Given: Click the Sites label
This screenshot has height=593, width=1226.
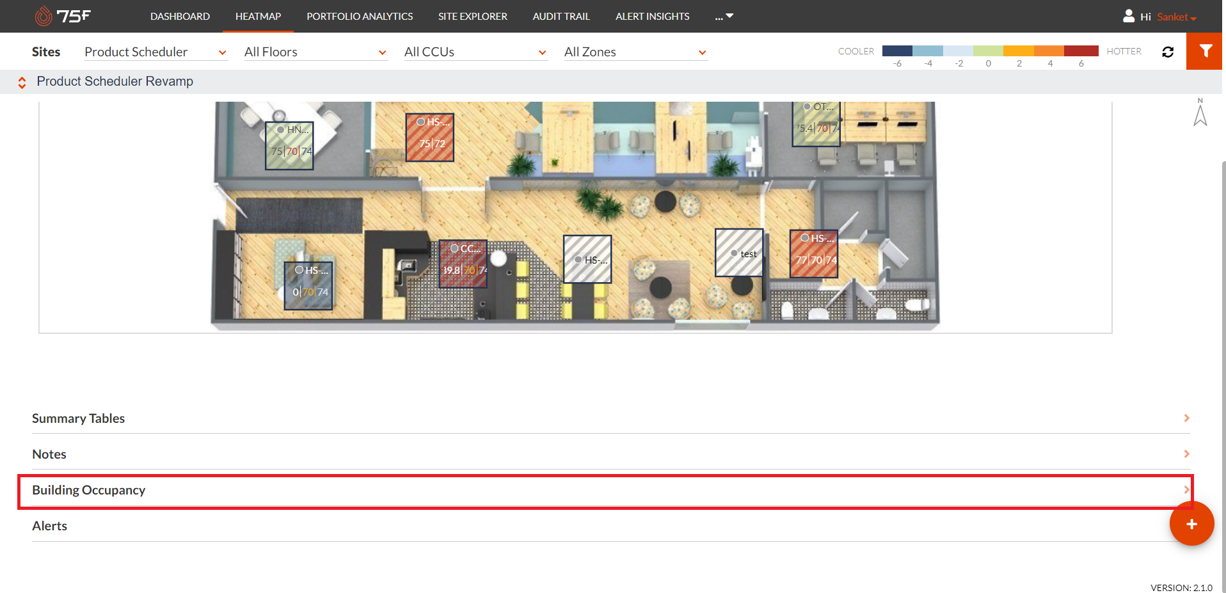Looking at the screenshot, I should [46, 52].
